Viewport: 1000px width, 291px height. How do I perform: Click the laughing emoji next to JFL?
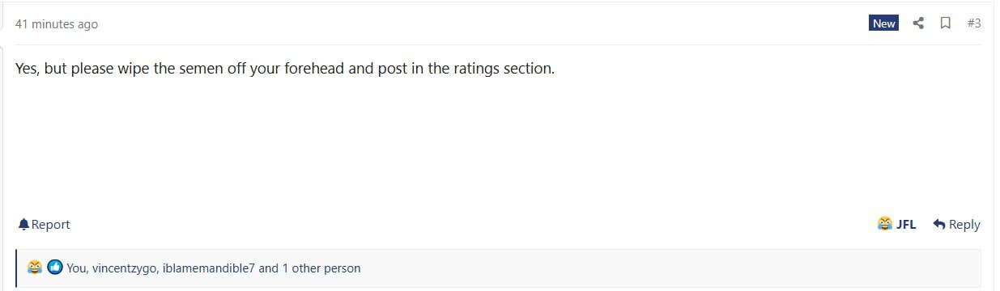coord(885,224)
